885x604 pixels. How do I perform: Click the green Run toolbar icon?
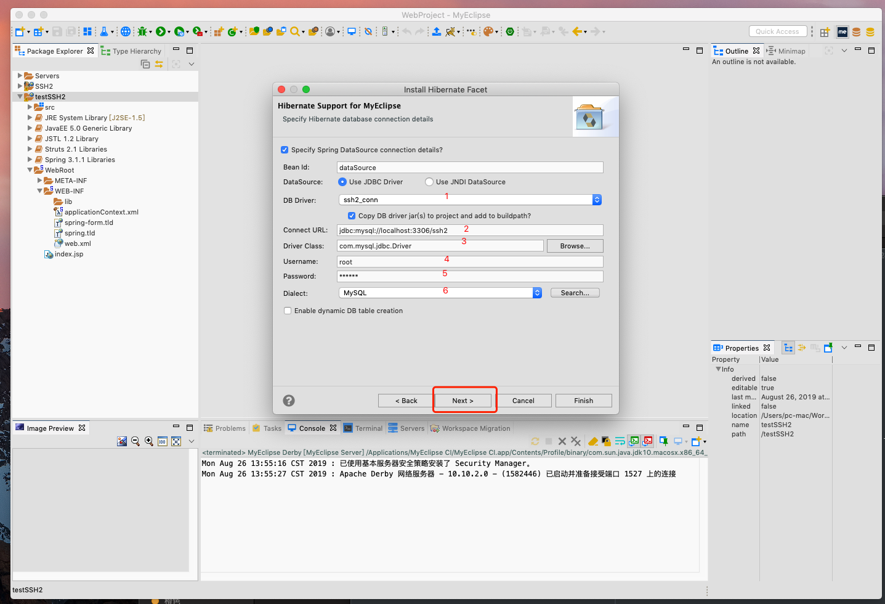(160, 31)
